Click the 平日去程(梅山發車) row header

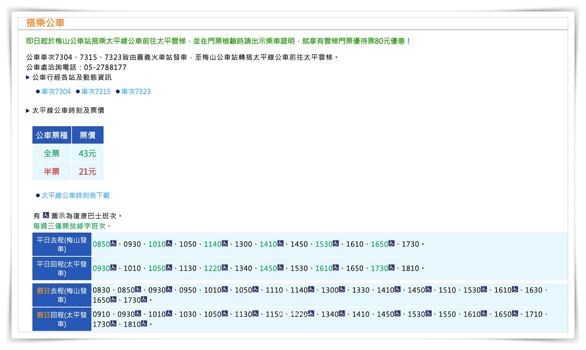coord(62,244)
